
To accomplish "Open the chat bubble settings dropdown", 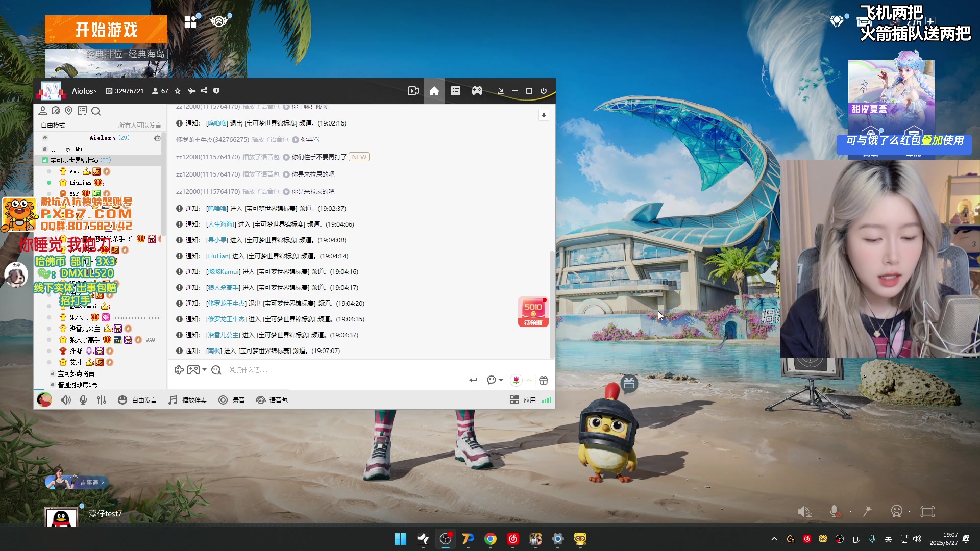I will [495, 380].
